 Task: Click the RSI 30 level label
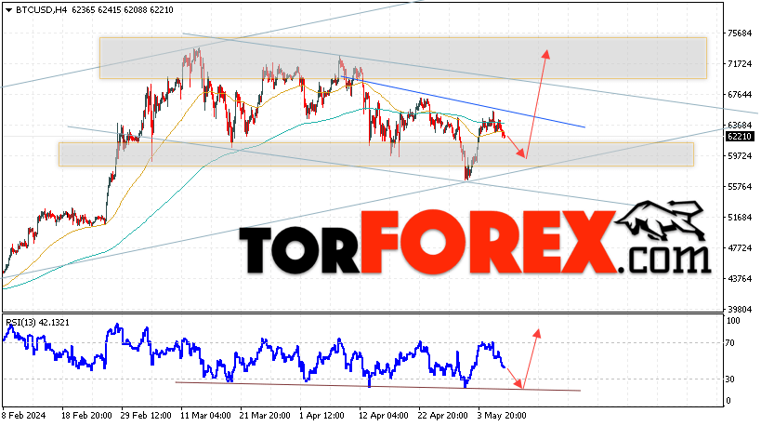(x=730, y=379)
